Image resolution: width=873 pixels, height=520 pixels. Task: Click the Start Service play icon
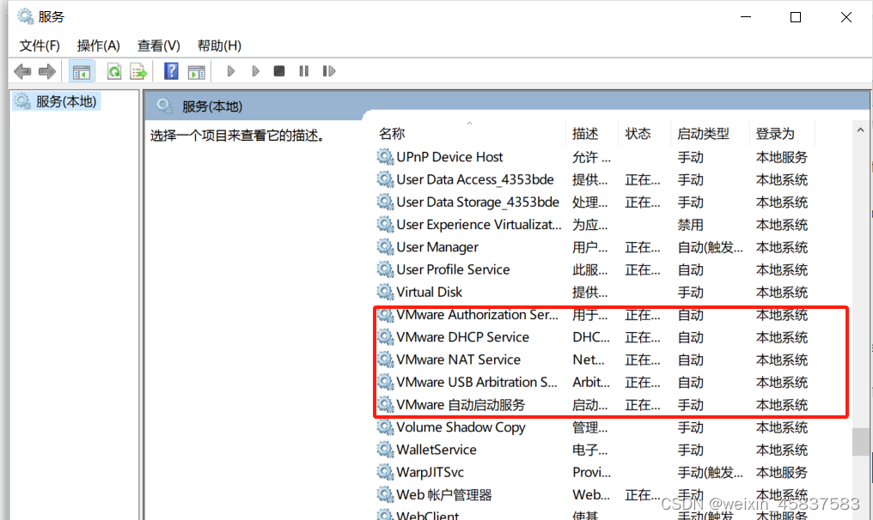pyautogui.click(x=230, y=71)
